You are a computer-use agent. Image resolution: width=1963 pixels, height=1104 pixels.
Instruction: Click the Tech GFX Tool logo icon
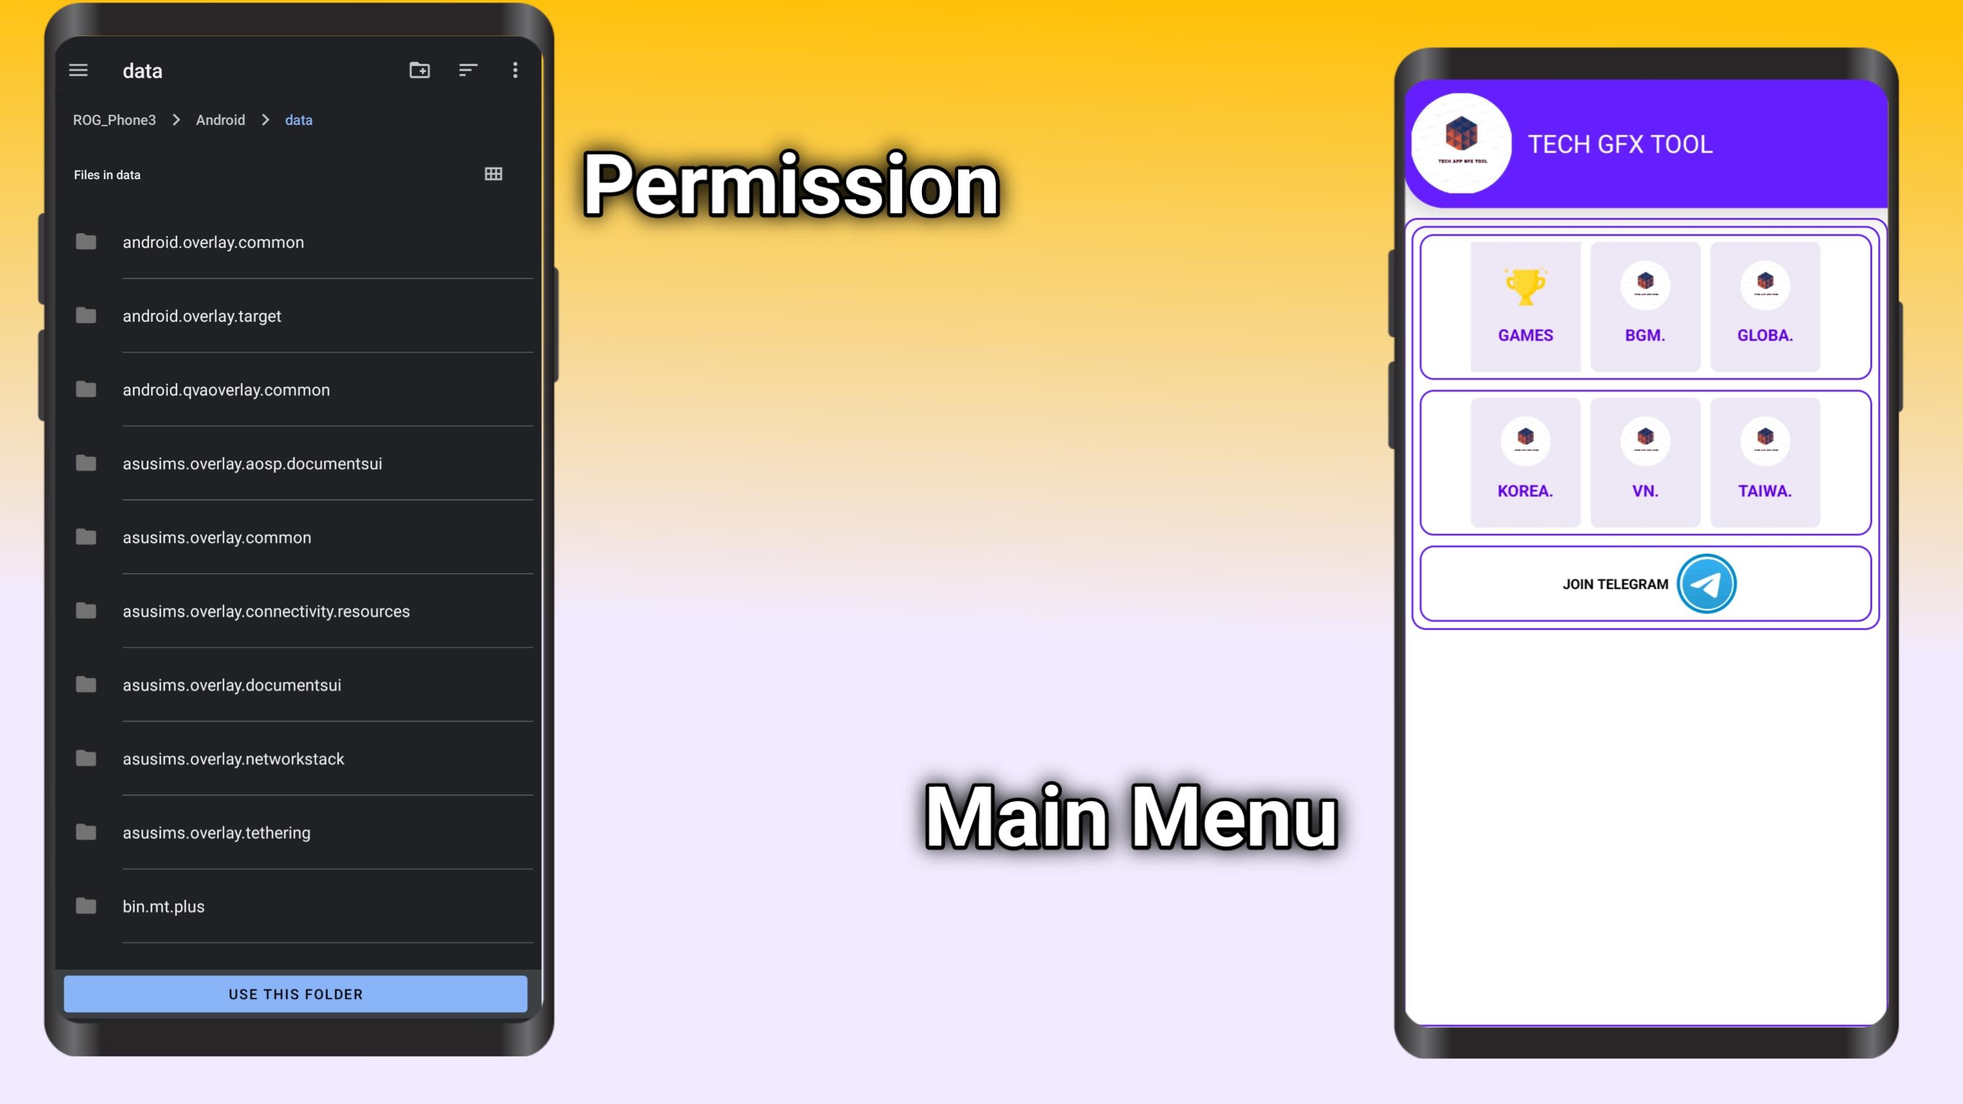pos(1461,143)
